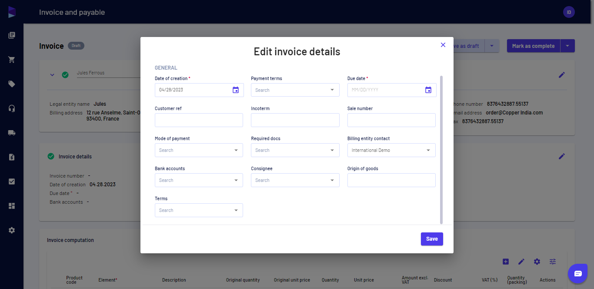Click the email address order@Copper India.com
Screen dimensions: 594x289
(514, 113)
